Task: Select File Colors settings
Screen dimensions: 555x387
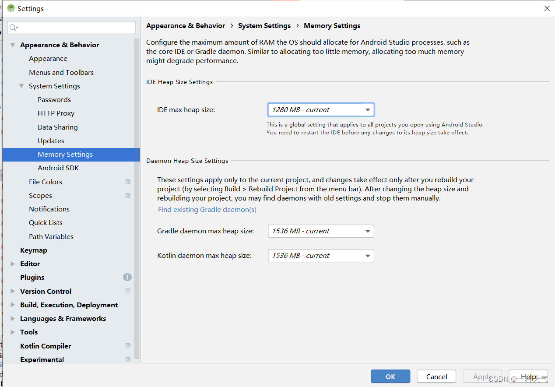Action: click(46, 182)
